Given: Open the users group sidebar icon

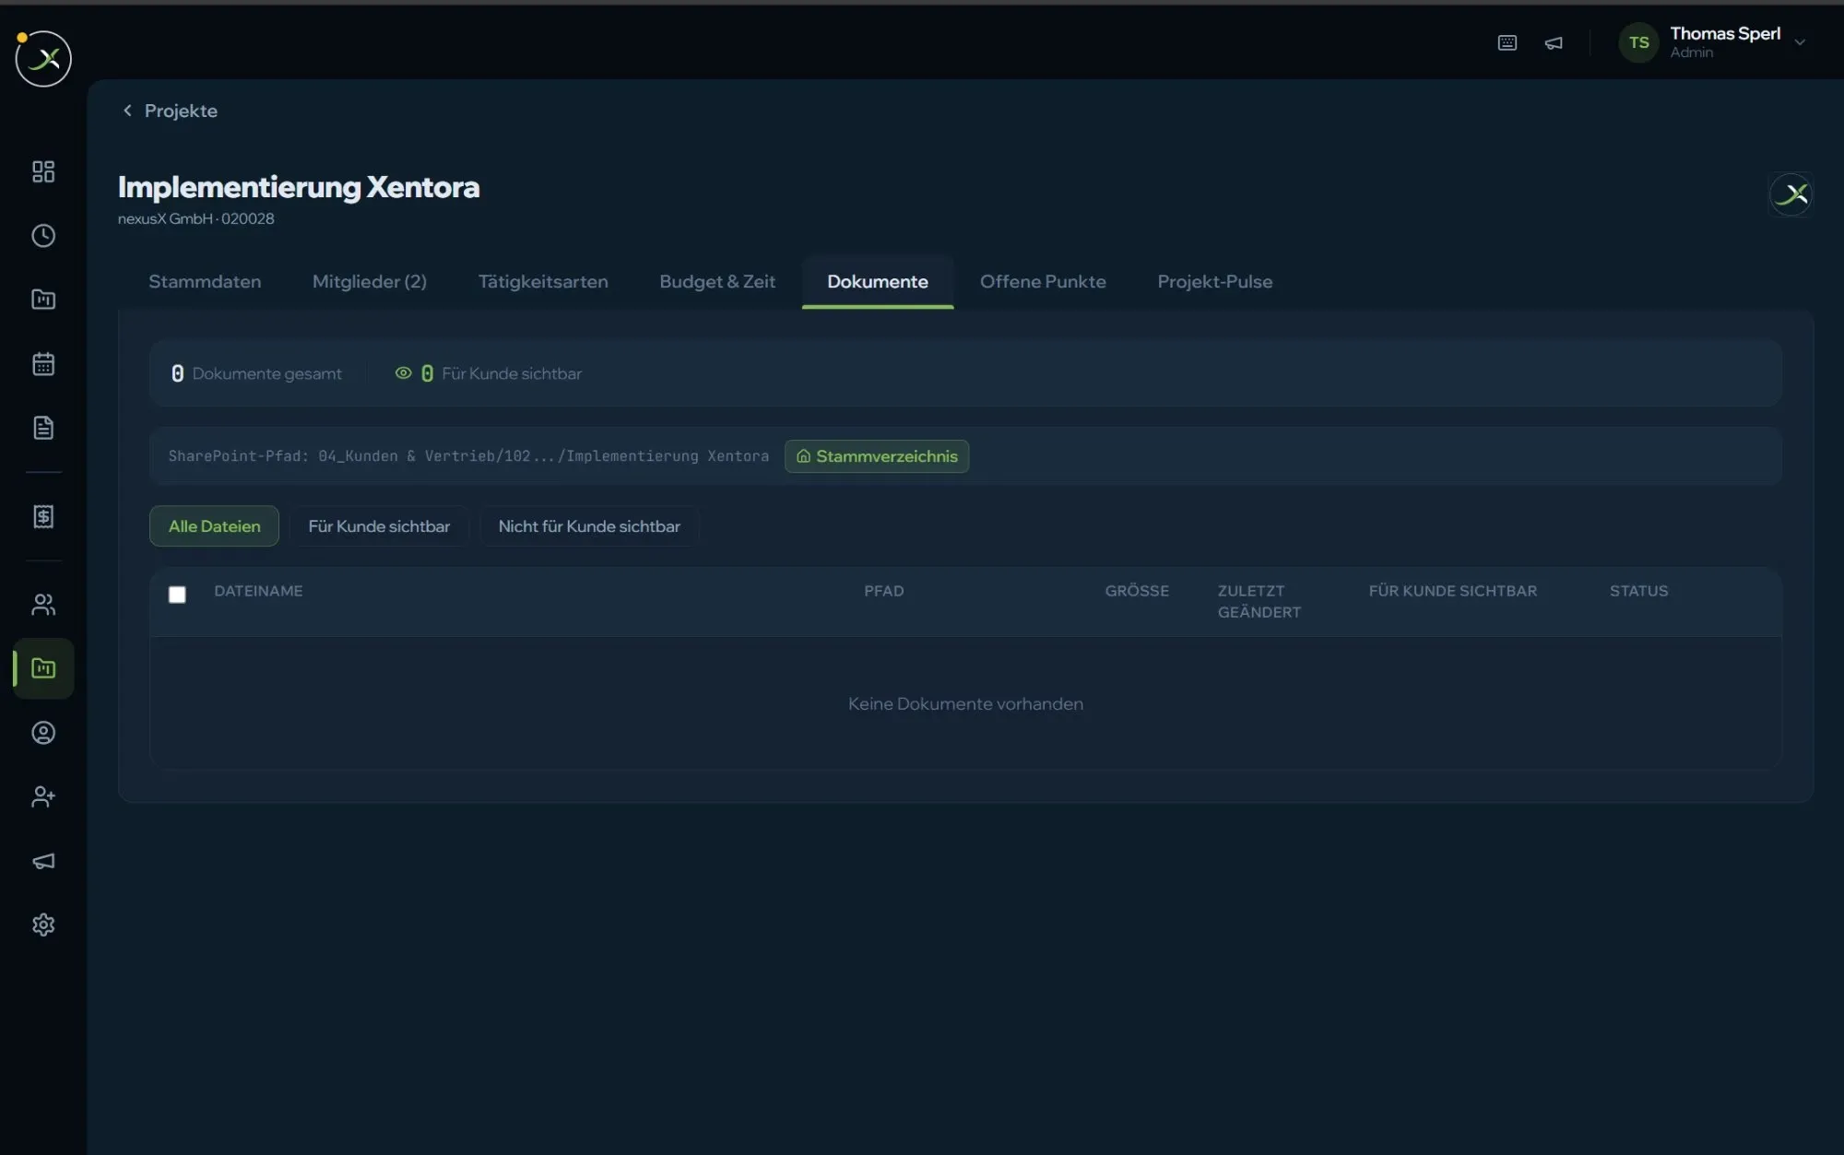Looking at the screenshot, I should [43, 605].
